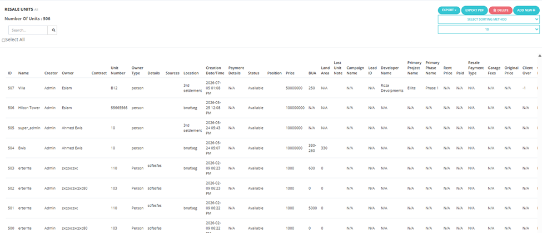Click the Villa row name cell
Viewport: 542px width, 233px height.
(22, 88)
